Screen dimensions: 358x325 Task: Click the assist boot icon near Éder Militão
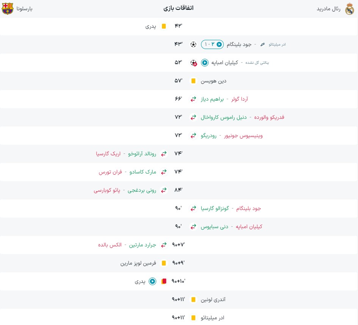coord(262,44)
